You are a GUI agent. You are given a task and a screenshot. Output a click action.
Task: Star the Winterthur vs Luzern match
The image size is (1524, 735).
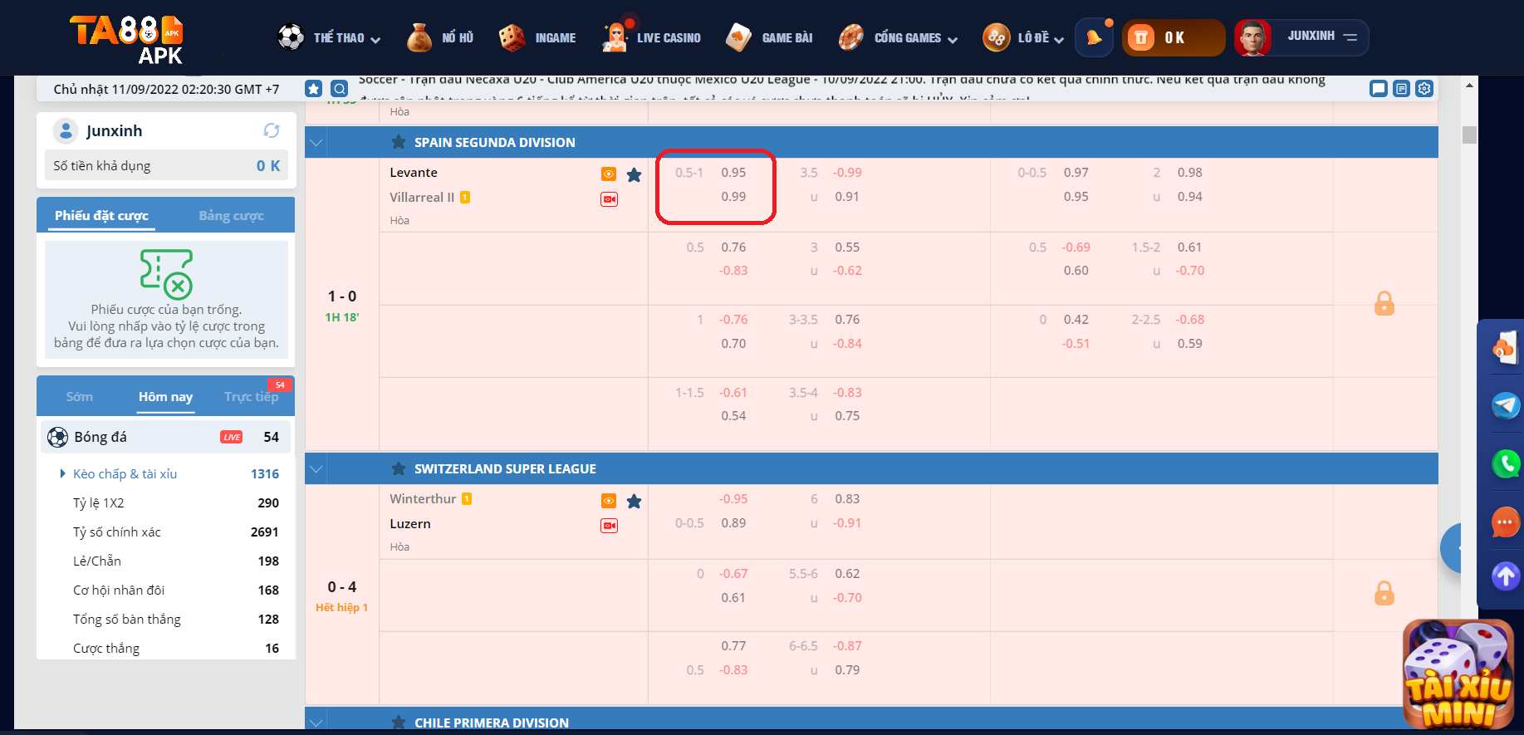coord(634,501)
